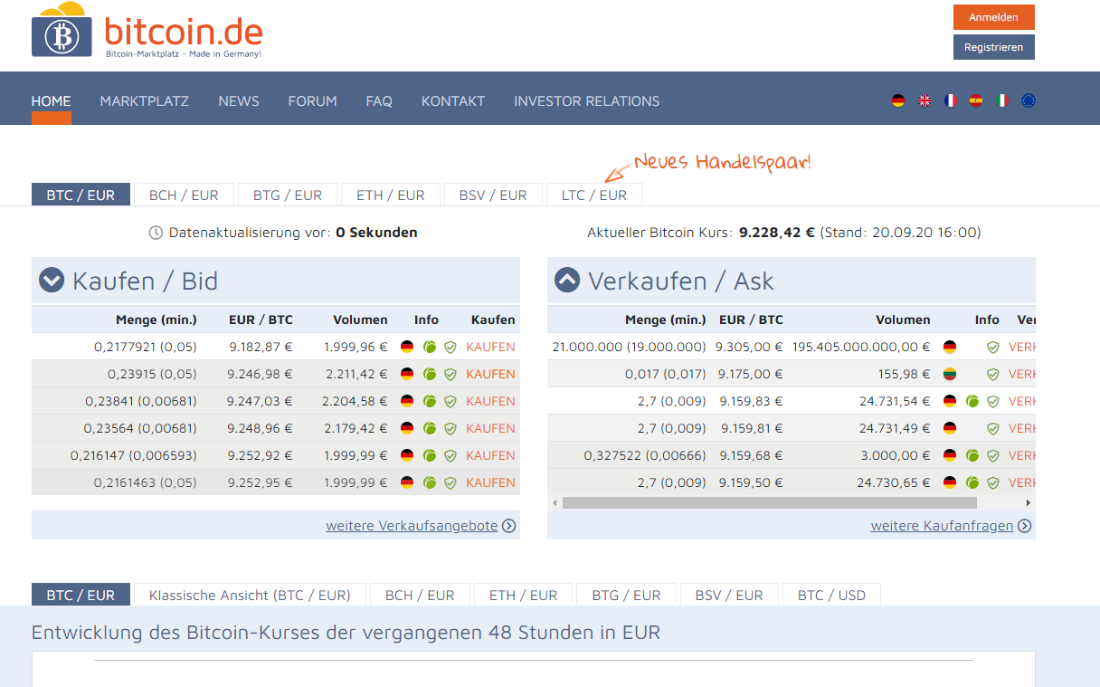Select BTG / EUR trading pair tab
1100x687 pixels.
(288, 195)
